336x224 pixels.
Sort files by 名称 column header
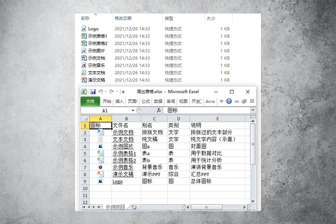85,18
